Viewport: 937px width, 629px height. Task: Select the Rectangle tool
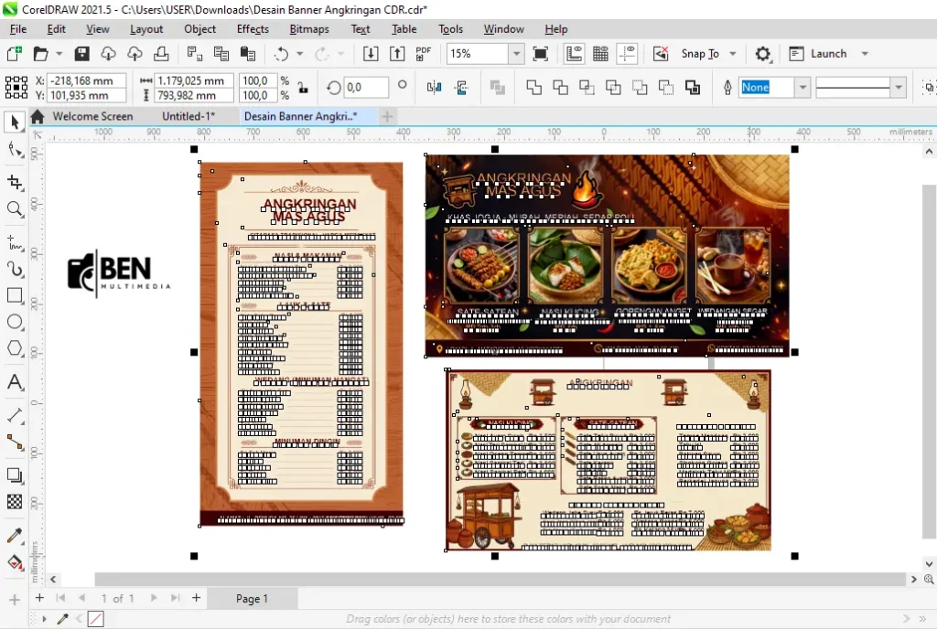pyautogui.click(x=15, y=295)
